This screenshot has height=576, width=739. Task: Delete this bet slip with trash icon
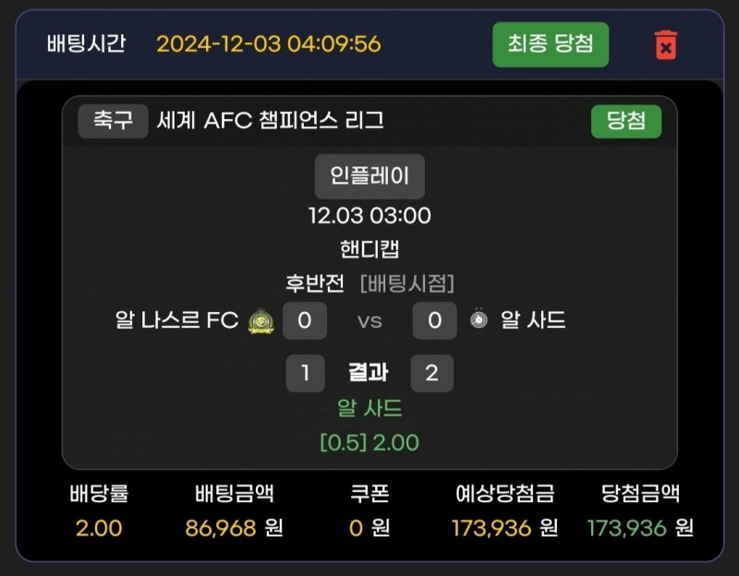click(665, 44)
